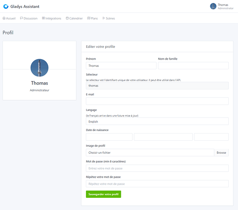The width and height of the screenshot is (238, 210).
Task: Click the Nom de famille field
Action: click(x=193, y=66)
